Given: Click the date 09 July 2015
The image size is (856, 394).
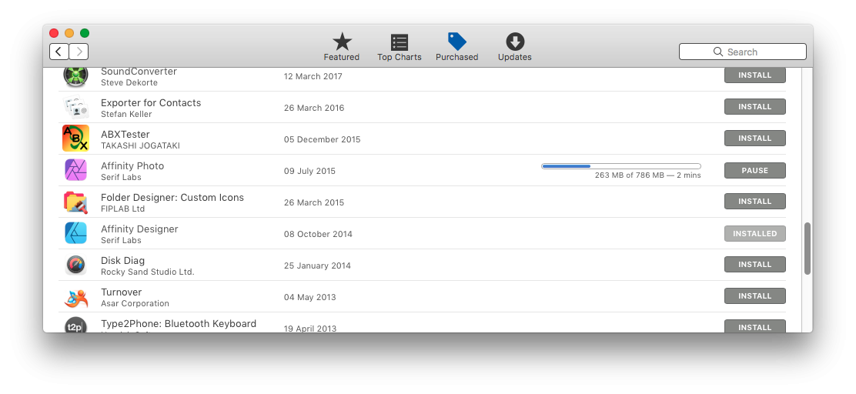Looking at the screenshot, I should click(x=309, y=171).
